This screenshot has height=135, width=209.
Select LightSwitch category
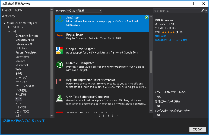[x=22, y=48]
